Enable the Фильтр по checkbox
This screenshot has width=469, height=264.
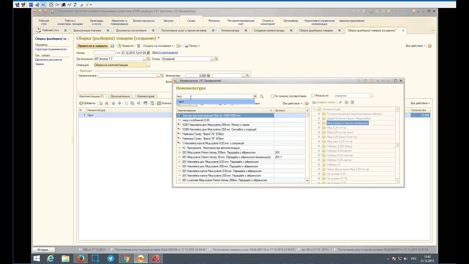pyautogui.click(x=313, y=96)
